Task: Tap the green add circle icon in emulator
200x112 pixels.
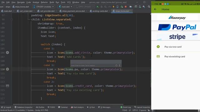Action: [158, 47]
